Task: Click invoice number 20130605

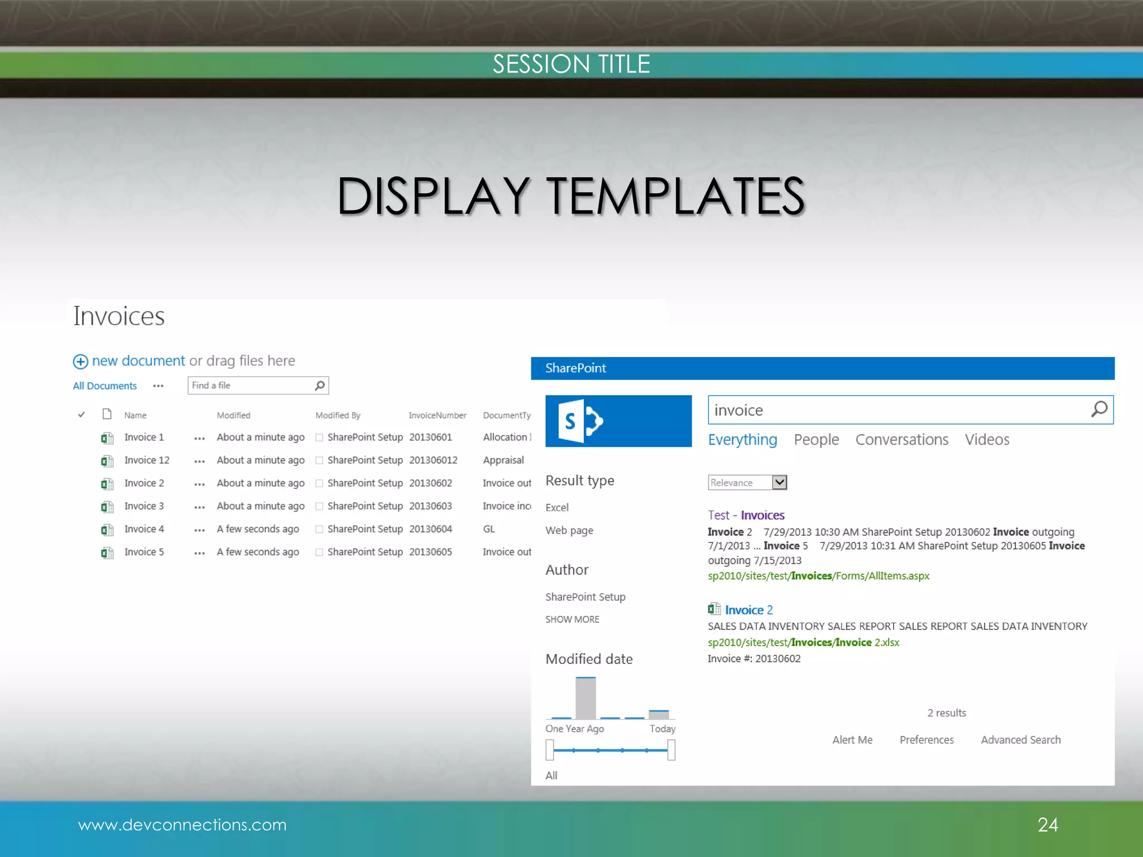Action: point(430,552)
